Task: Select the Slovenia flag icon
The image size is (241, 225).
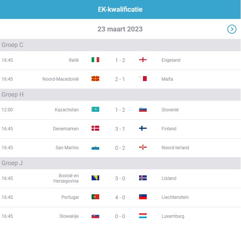Action: pos(143,110)
